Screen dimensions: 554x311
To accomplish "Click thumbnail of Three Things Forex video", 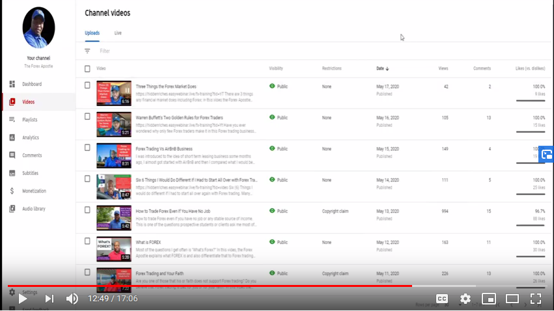I will coord(114,93).
